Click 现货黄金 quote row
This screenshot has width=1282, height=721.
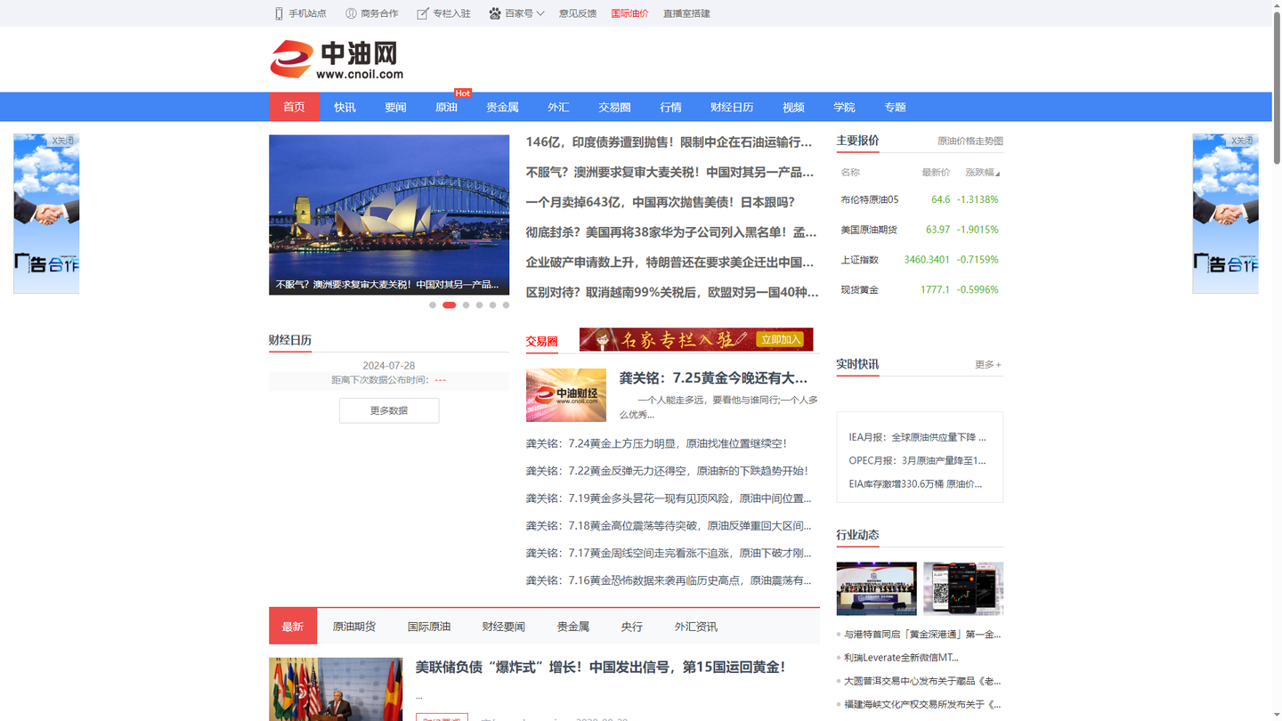pos(920,290)
